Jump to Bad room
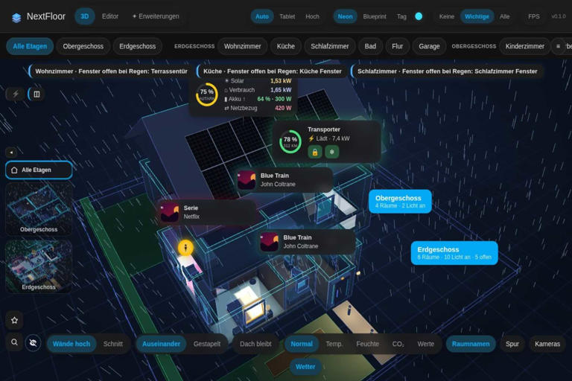Image resolution: width=572 pixels, height=381 pixels. coord(370,46)
